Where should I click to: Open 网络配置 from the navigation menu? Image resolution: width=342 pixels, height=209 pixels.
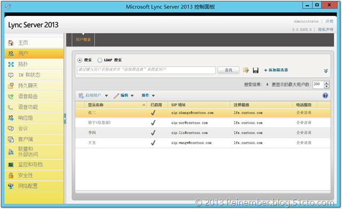coord(34,186)
